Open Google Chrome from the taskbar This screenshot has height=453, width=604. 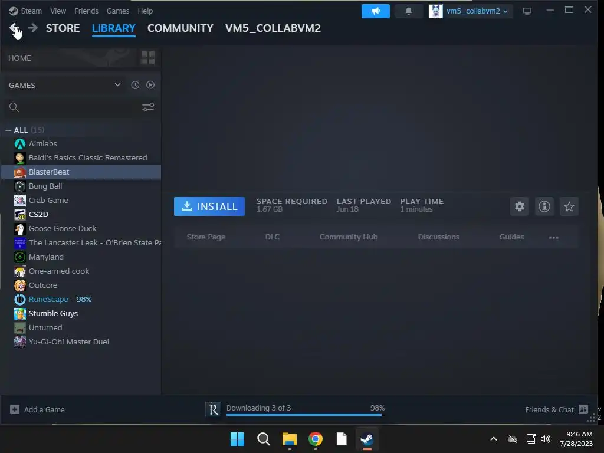point(316,439)
